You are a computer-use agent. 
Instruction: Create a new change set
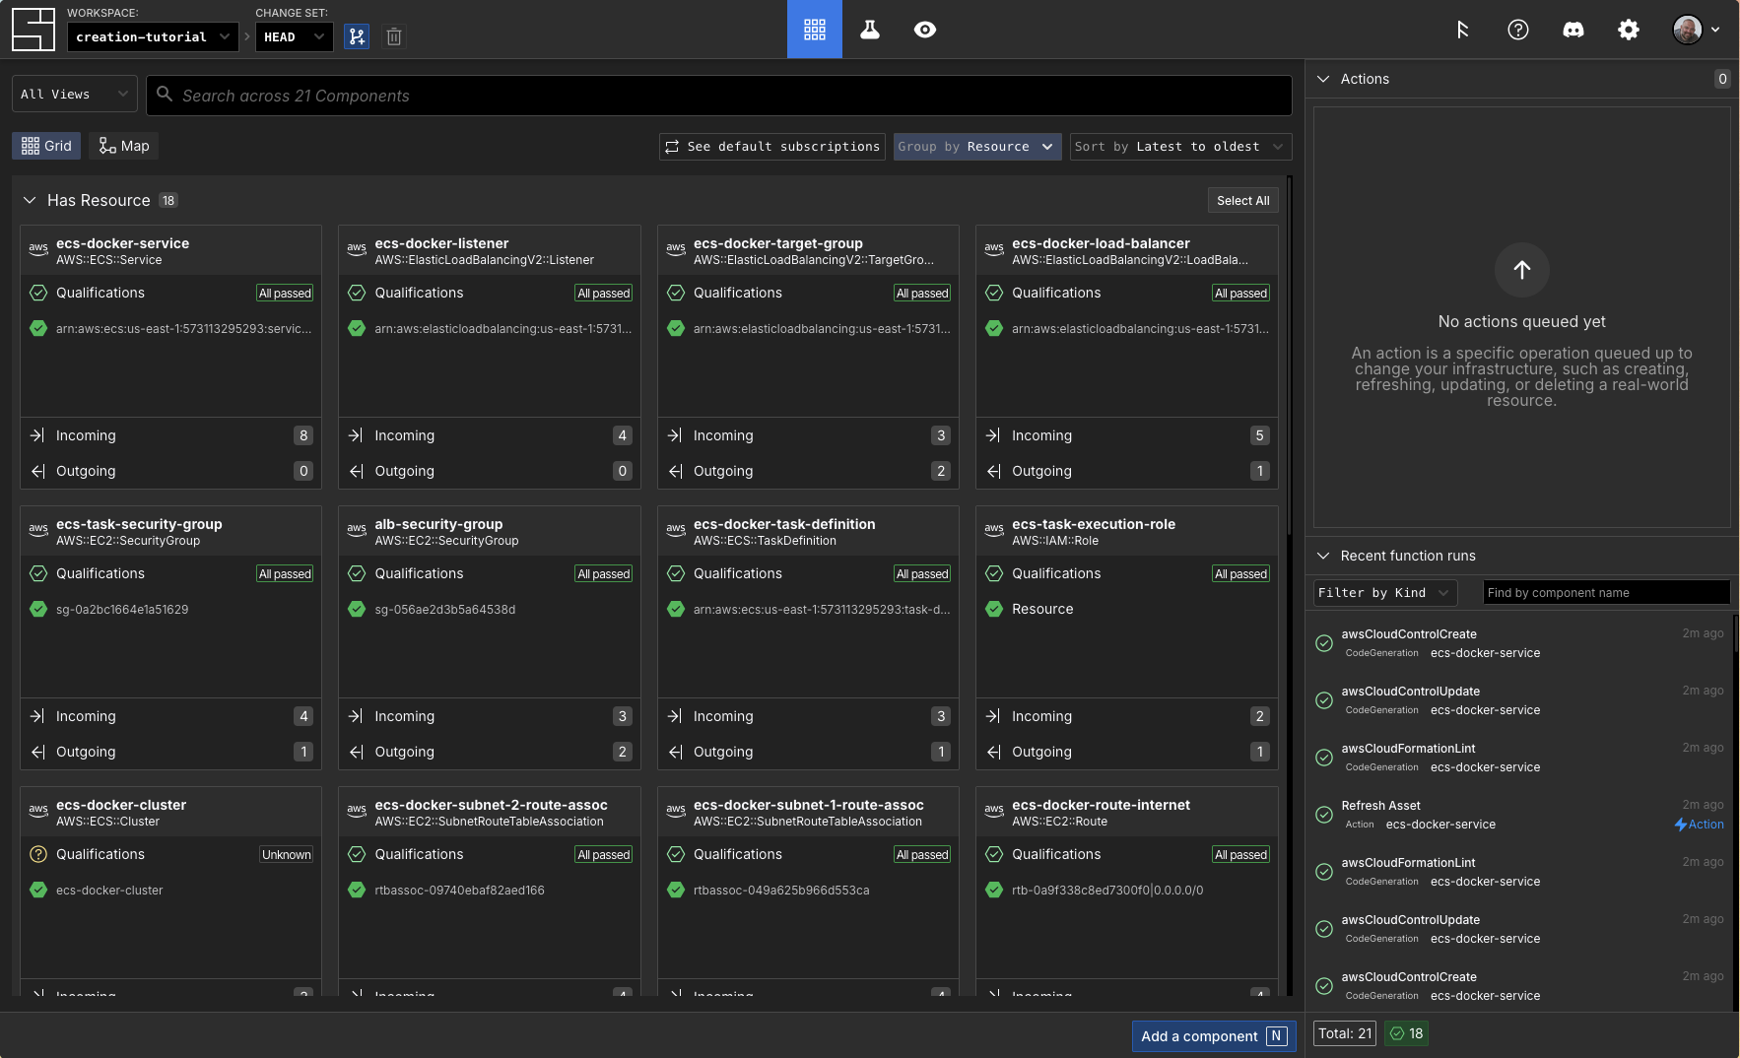[x=356, y=35]
